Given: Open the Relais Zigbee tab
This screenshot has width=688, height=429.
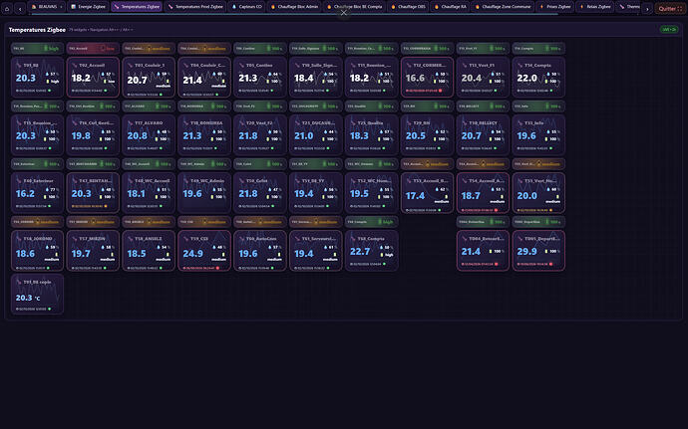Looking at the screenshot, I should pyautogui.click(x=595, y=7).
